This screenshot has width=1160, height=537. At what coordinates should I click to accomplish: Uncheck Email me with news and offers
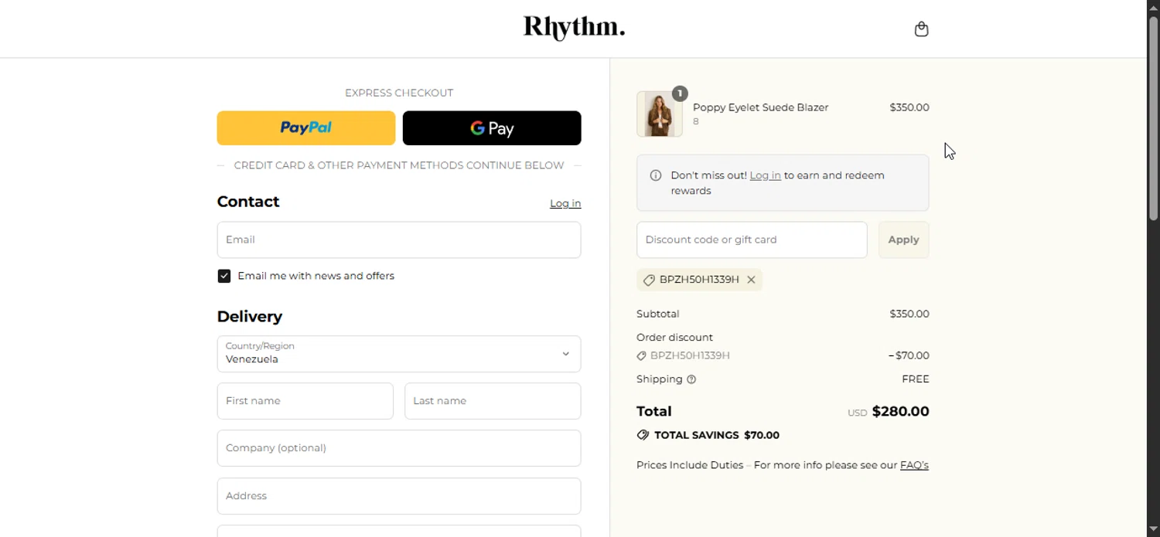(224, 276)
